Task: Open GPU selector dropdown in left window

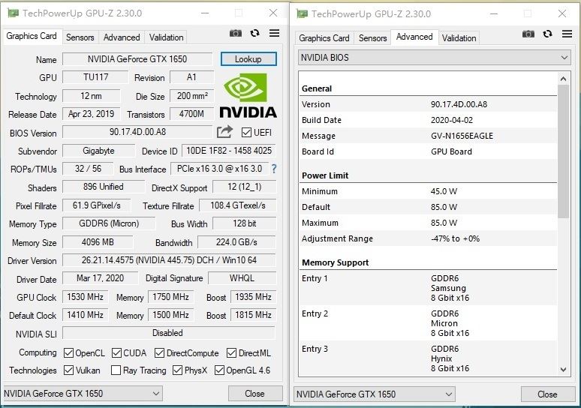Action: (83, 393)
